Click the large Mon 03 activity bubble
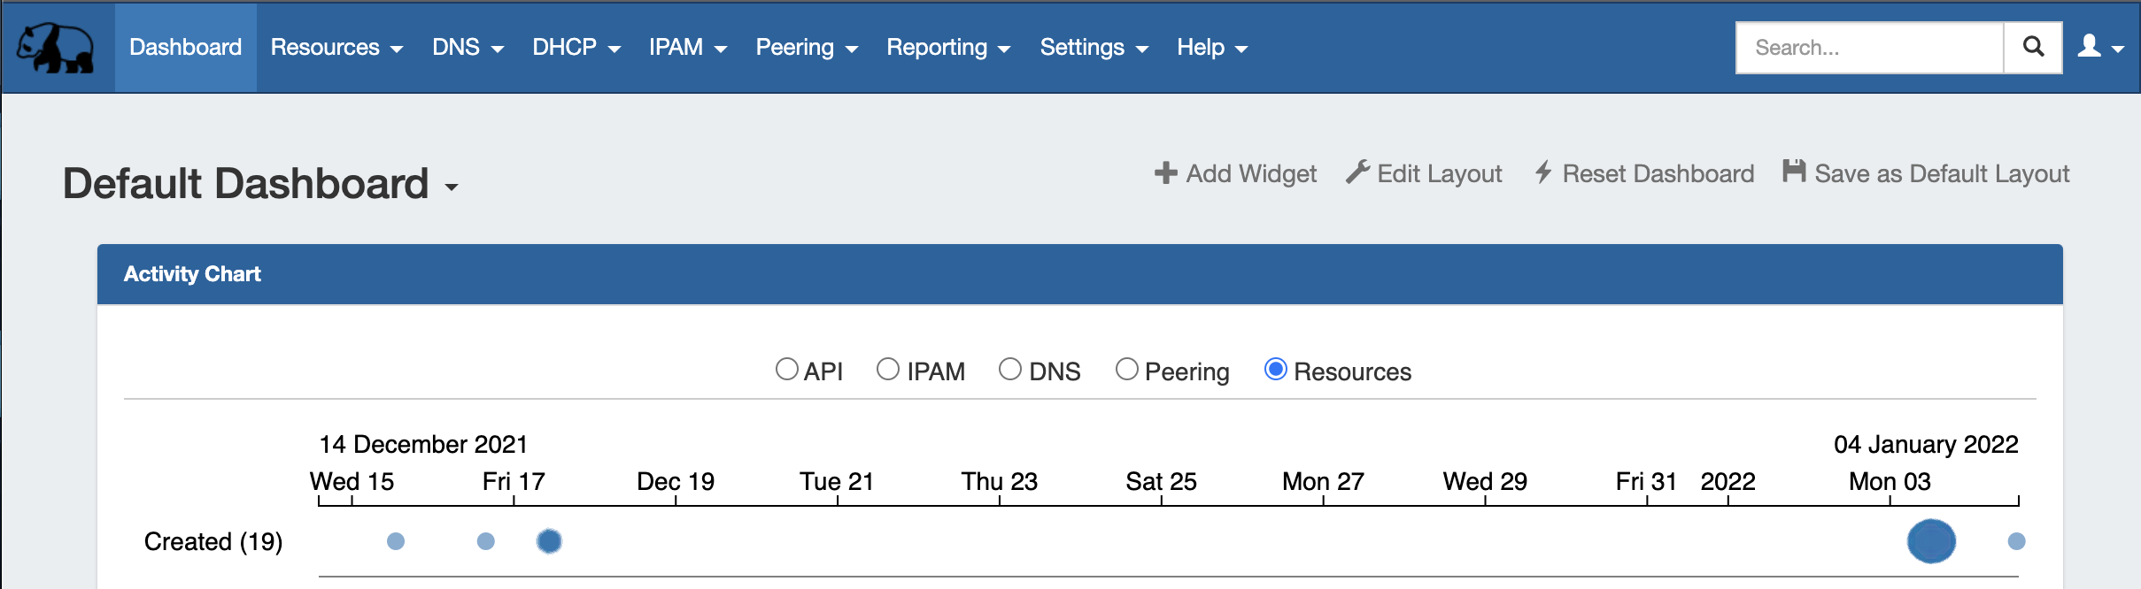The height and width of the screenshot is (589, 2141). pos(1931,541)
